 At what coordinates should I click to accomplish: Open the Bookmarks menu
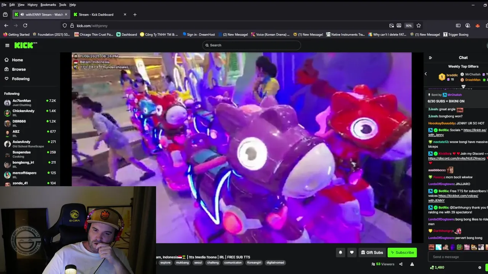click(x=48, y=5)
